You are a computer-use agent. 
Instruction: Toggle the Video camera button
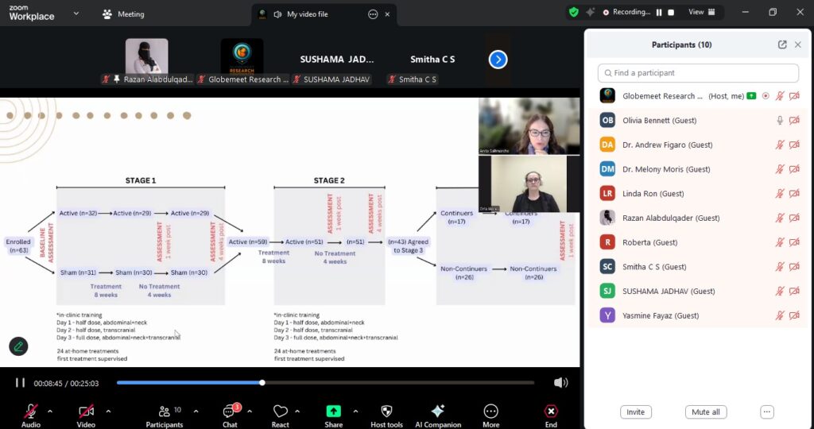point(85,412)
